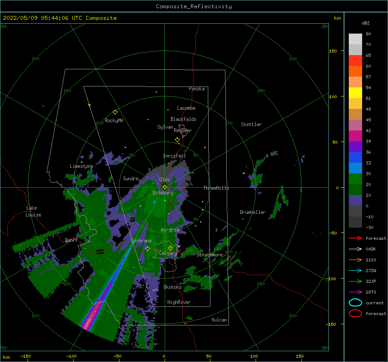Image resolution: width=388 pixels, height=362 pixels.
Task: Click the Banff city label
Action: (71, 240)
